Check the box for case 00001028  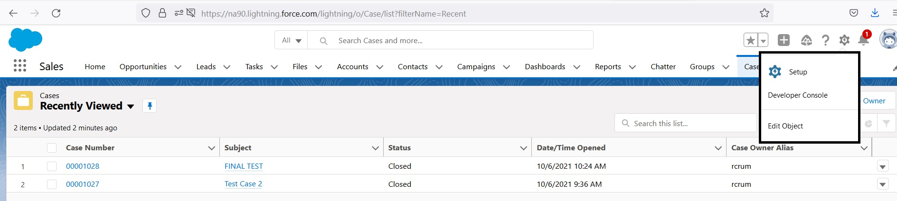(52, 166)
